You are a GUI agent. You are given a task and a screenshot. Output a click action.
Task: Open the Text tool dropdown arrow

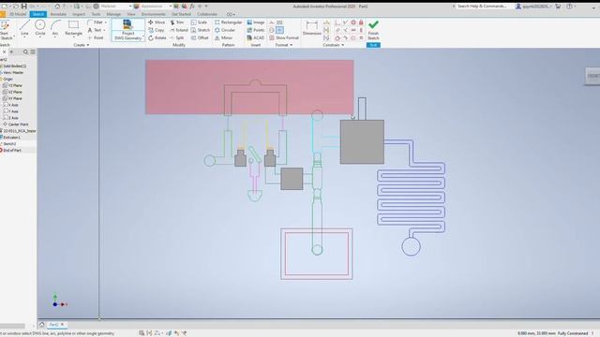pos(104,30)
